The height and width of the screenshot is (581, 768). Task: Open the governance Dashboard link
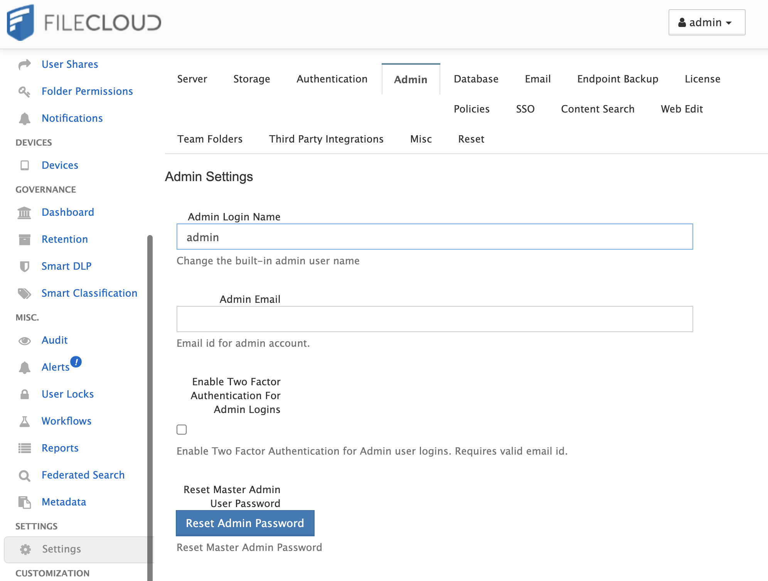(68, 212)
